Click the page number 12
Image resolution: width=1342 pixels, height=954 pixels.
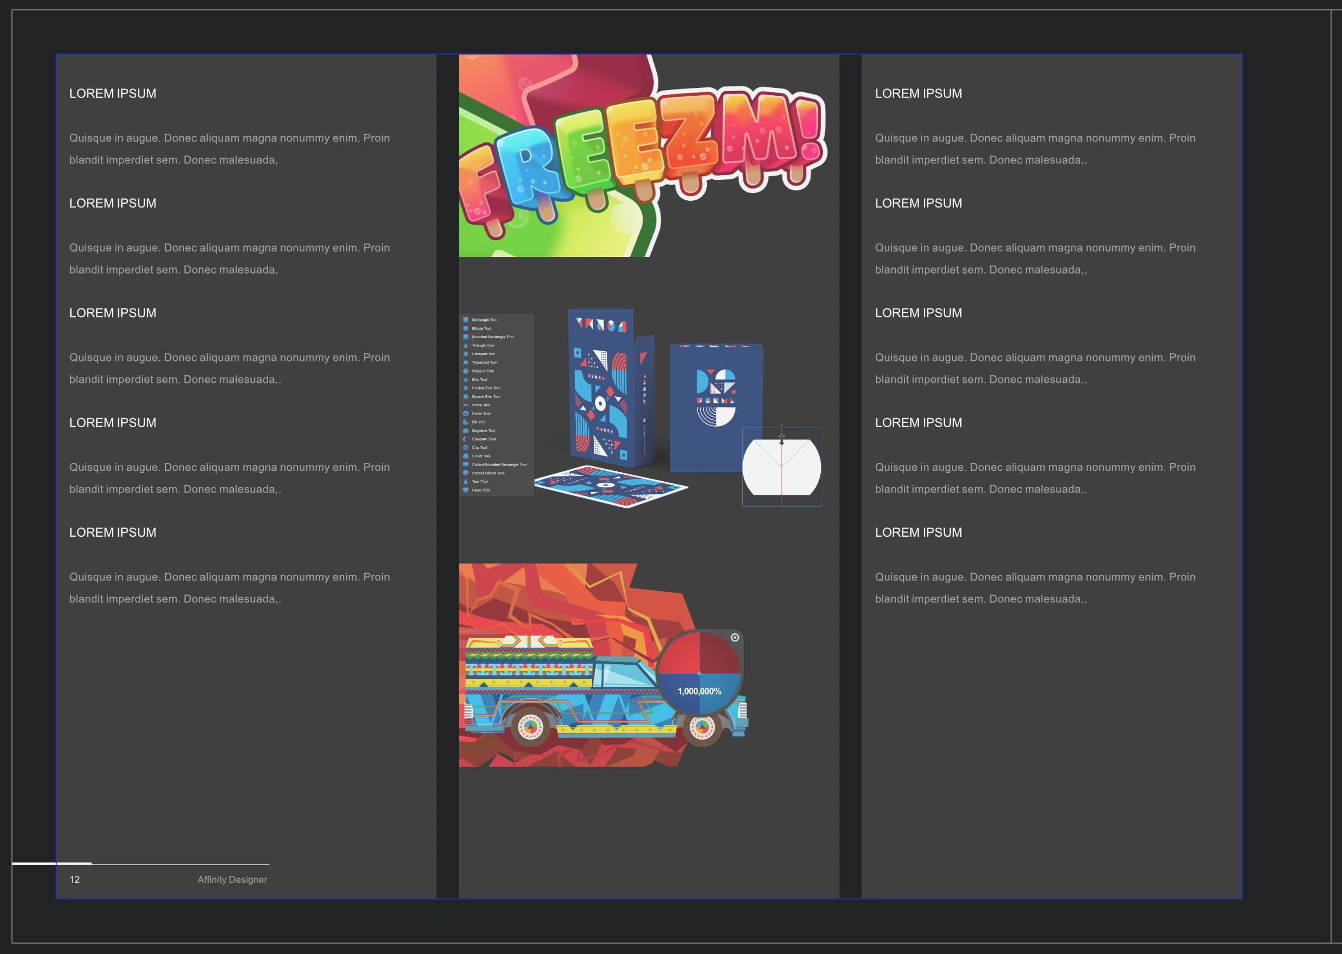pos(74,880)
